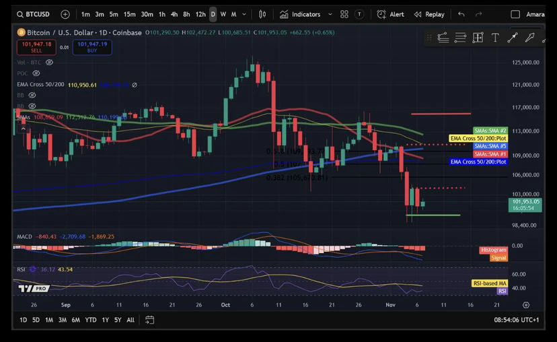Toggle visibility of POC indicator

click(x=36, y=73)
